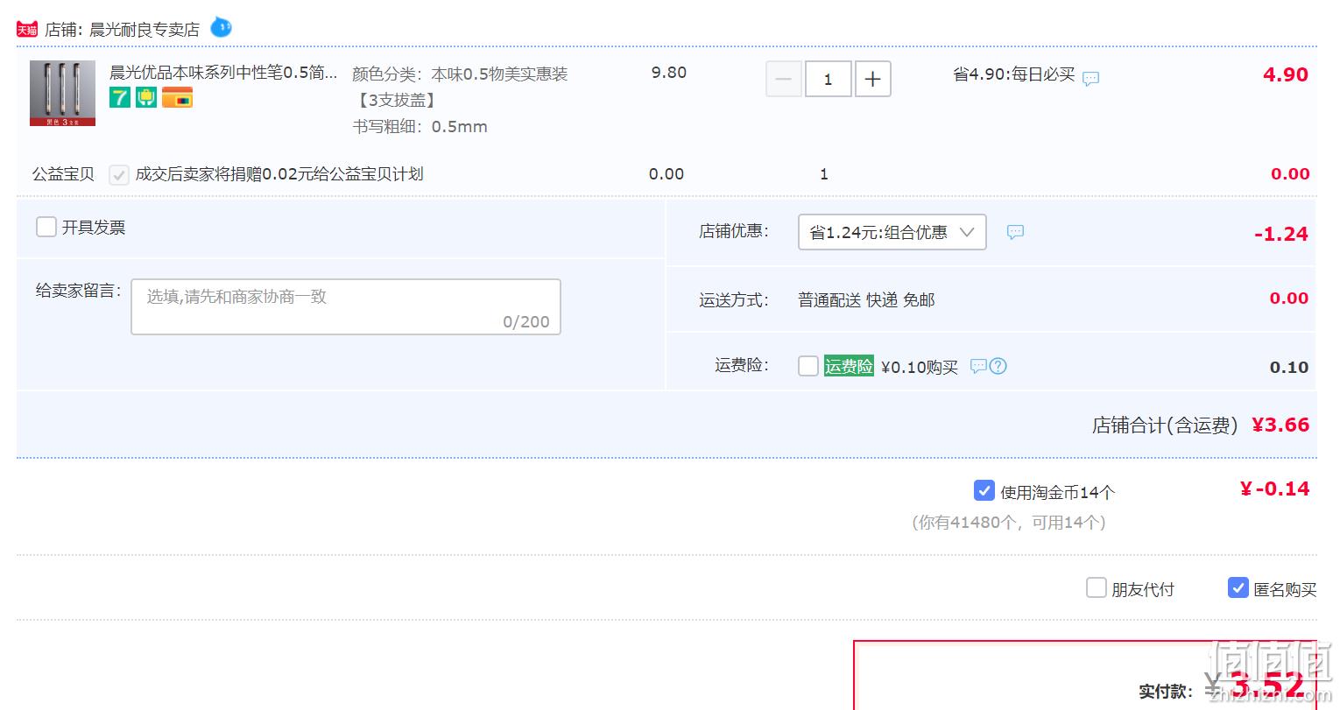The image size is (1340, 710).
Task: Click the 4.90 item subtotal
Action: [1286, 75]
